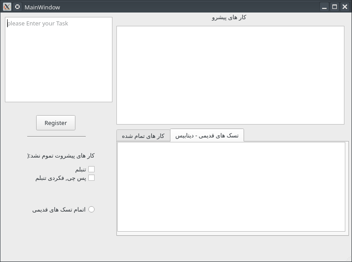Screen dimensions: 352x262
Task: Tick the پس چی, فکردی تنبلم checkbox
Action: (x=91, y=178)
